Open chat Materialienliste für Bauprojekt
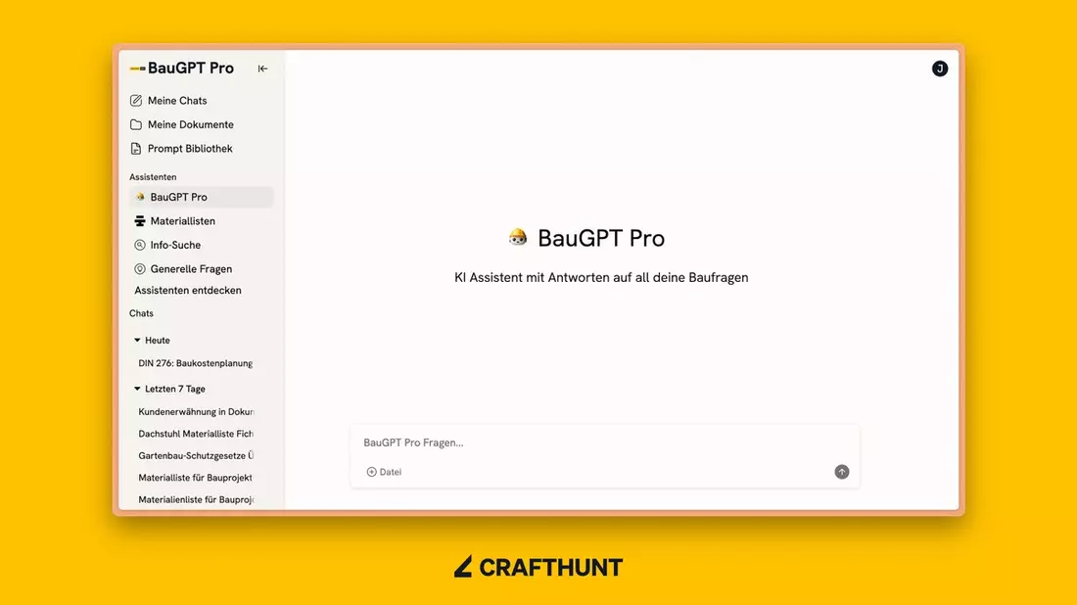Viewport: 1077px width, 605px height. click(196, 500)
